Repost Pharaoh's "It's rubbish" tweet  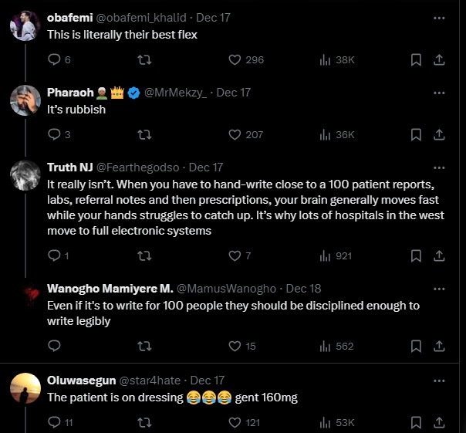pyautogui.click(x=144, y=134)
